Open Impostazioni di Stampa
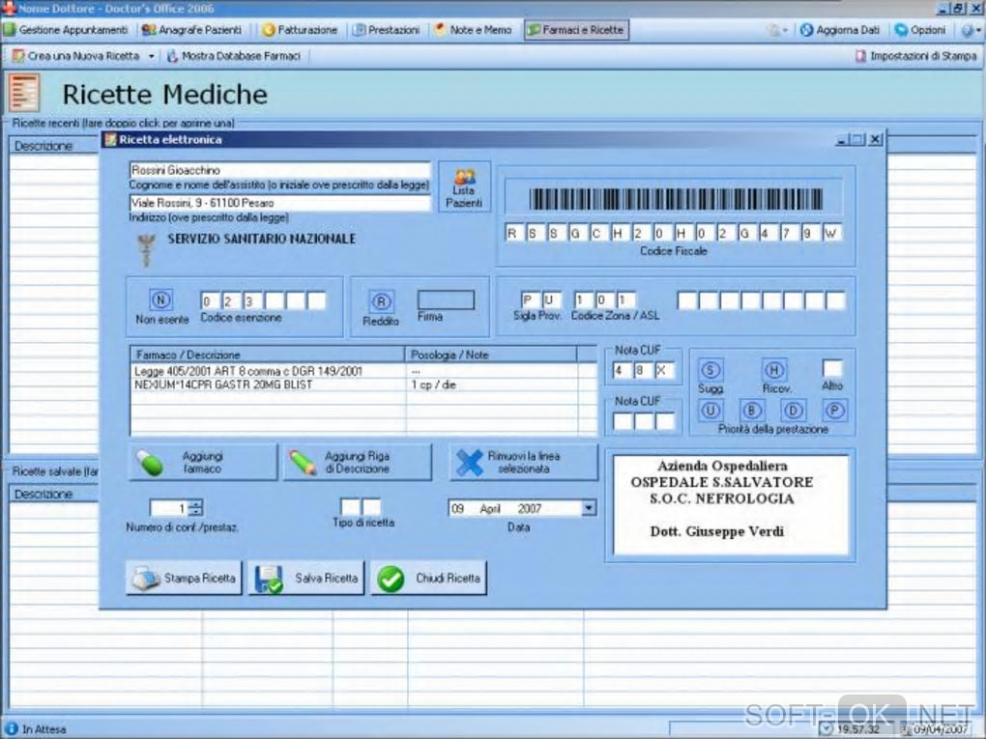 (915, 56)
